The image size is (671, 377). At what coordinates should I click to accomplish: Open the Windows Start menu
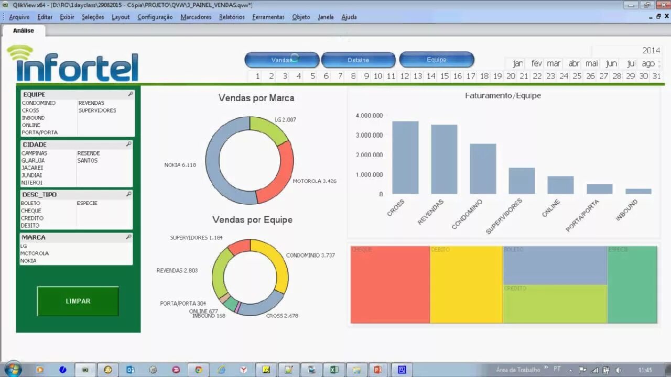(13, 369)
